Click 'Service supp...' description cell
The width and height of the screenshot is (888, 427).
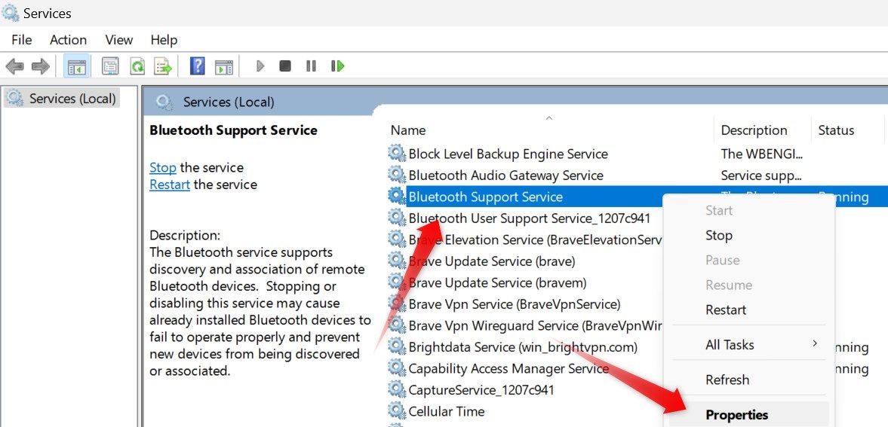pyautogui.click(x=761, y=175)
